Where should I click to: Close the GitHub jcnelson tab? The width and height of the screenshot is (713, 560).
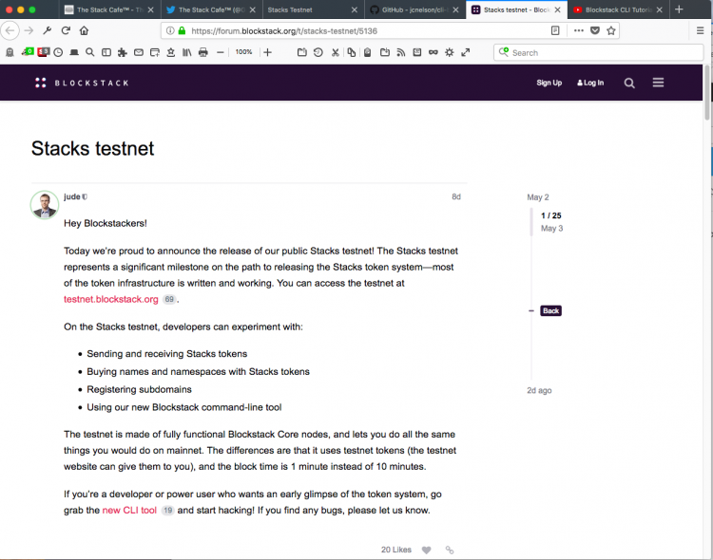(455, 9)
